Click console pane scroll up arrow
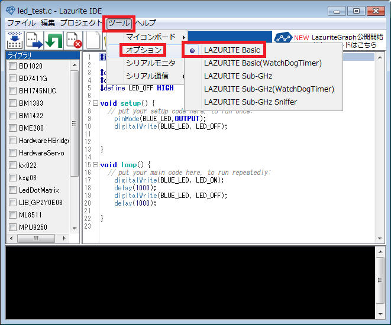Image resolution: width=391 pixels, height=325 pixels. (x=380, y=252)
